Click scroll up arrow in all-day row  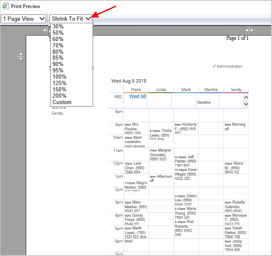[246, 98]
